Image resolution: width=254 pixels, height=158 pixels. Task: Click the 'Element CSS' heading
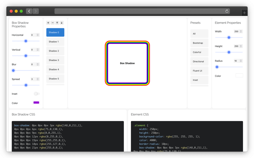tap(140, 114)
